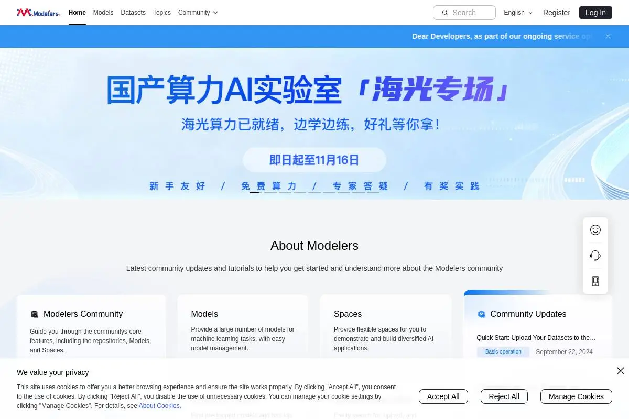
Task: Open the smiley feedback widget
Action: [595, 230]
